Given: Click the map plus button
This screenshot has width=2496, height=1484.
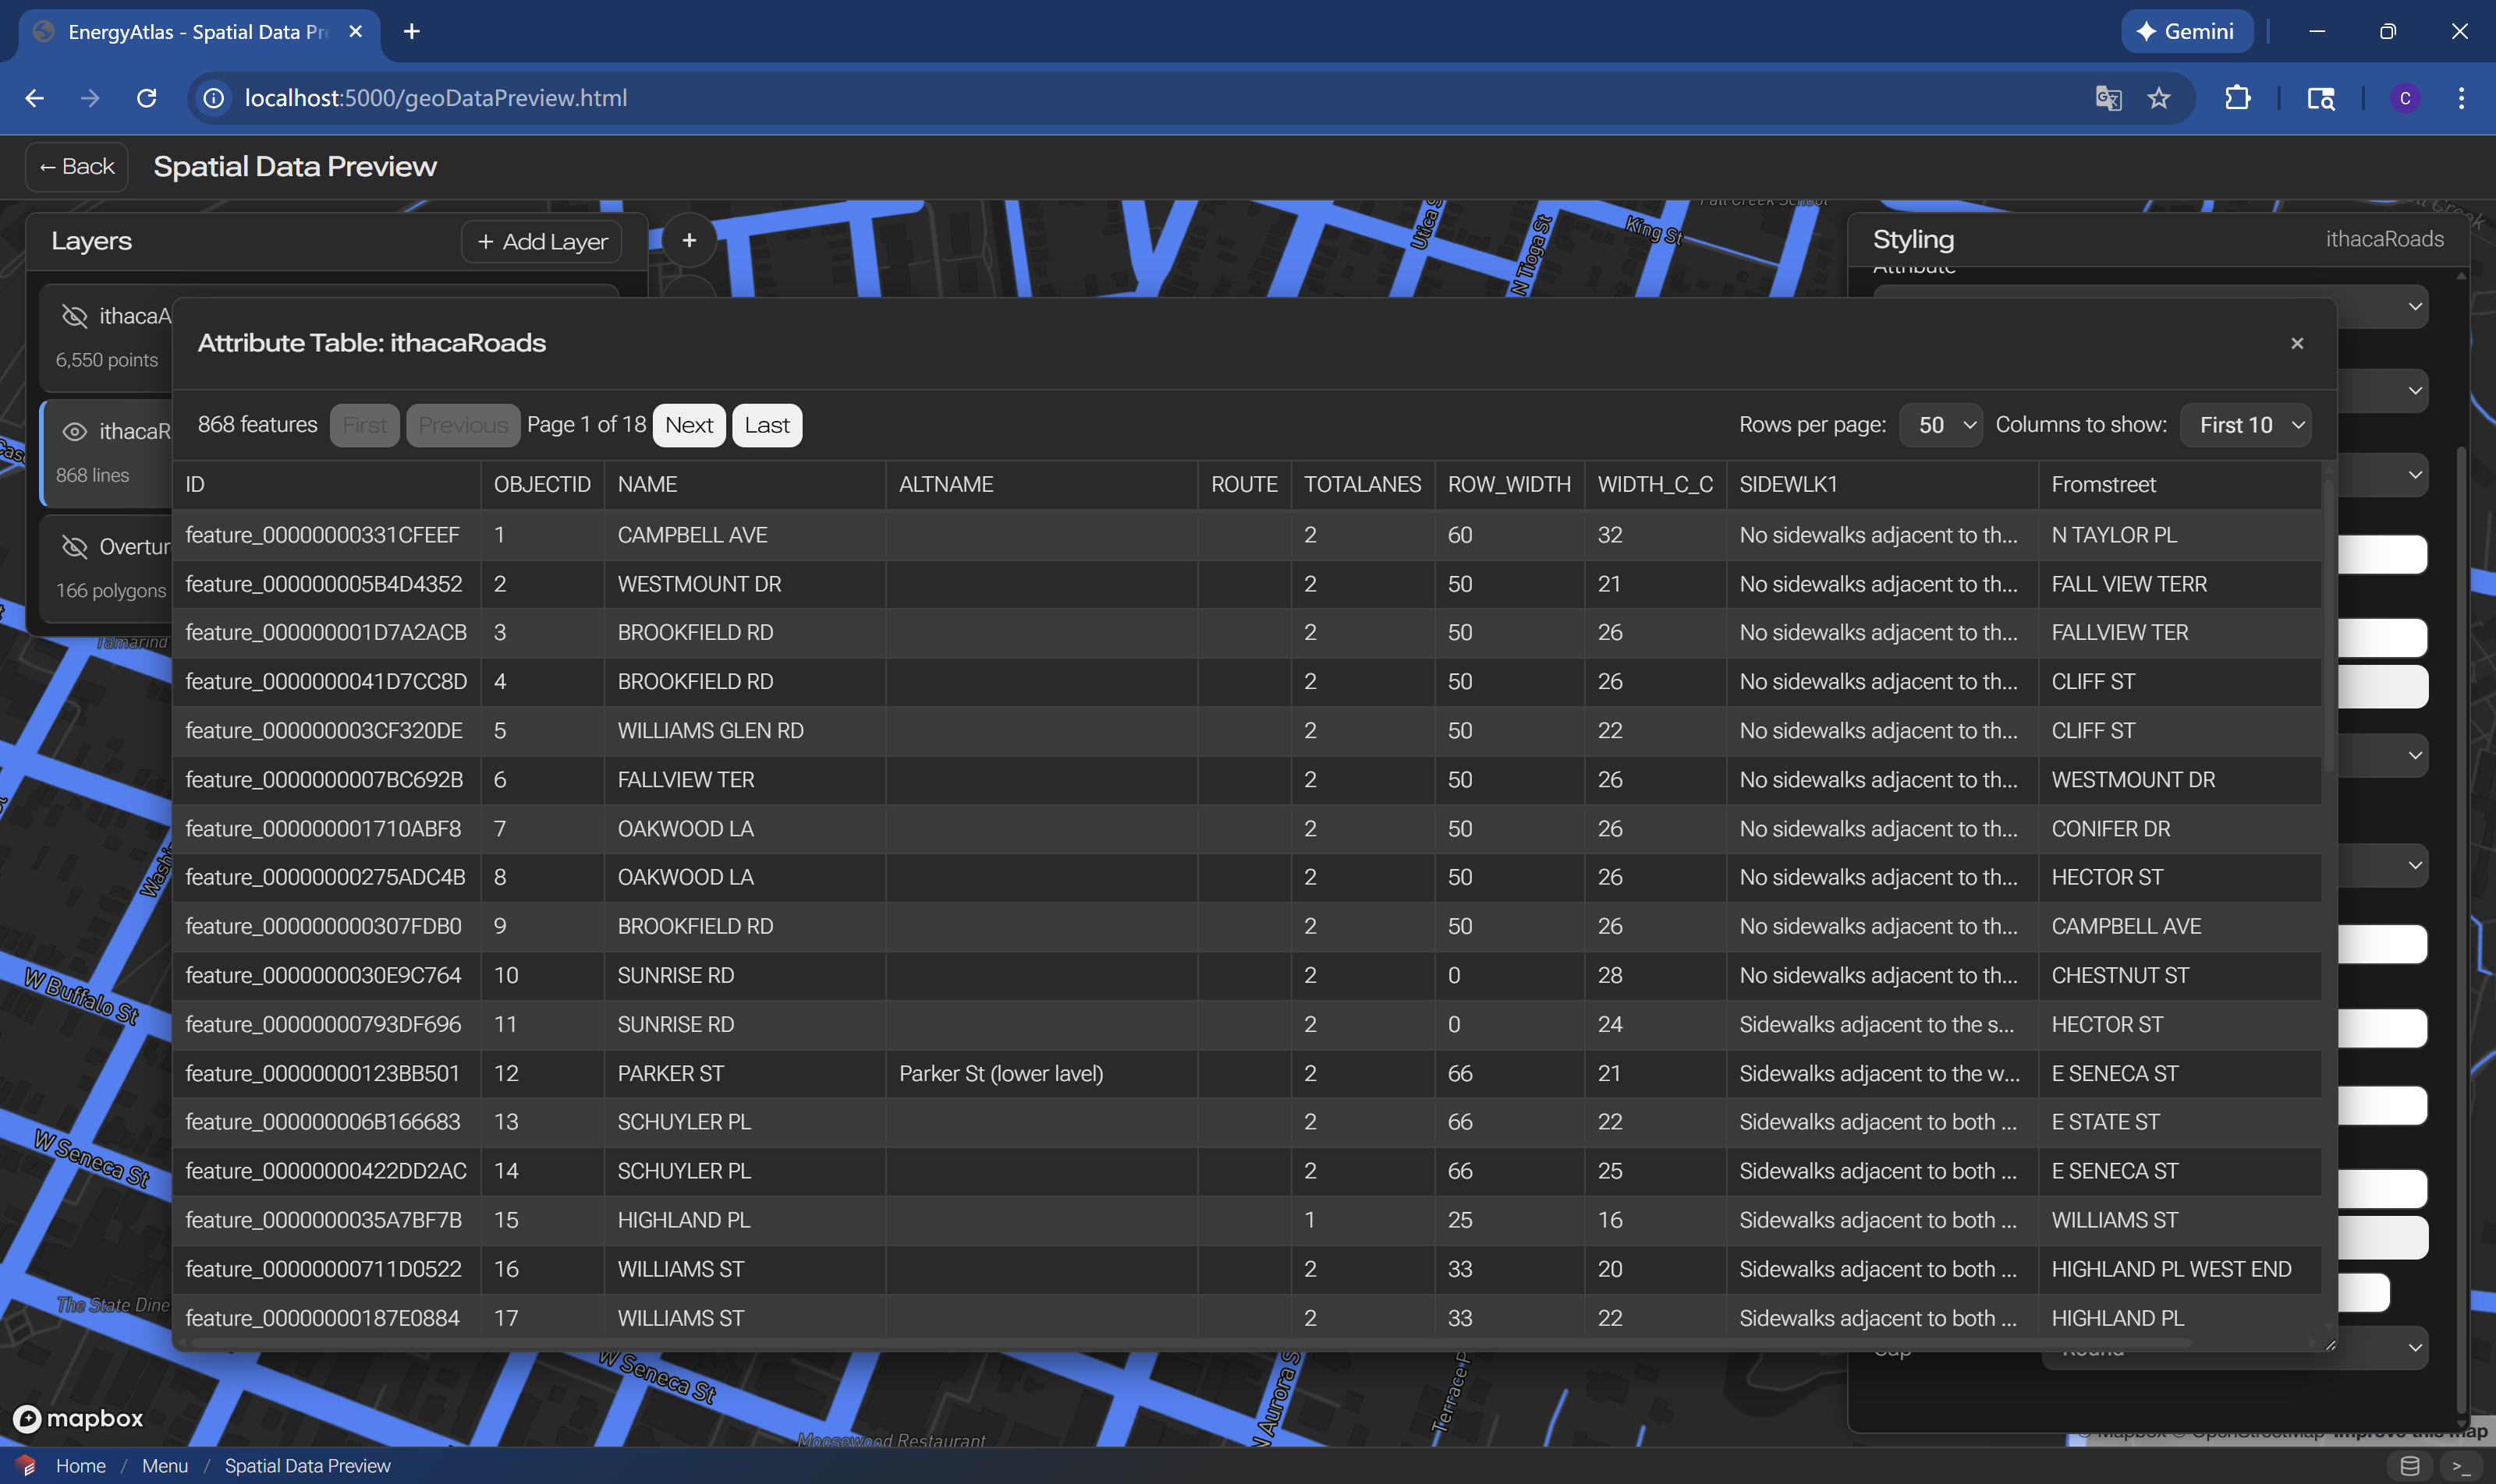Looking at the screenshot, I should (689, 240).
